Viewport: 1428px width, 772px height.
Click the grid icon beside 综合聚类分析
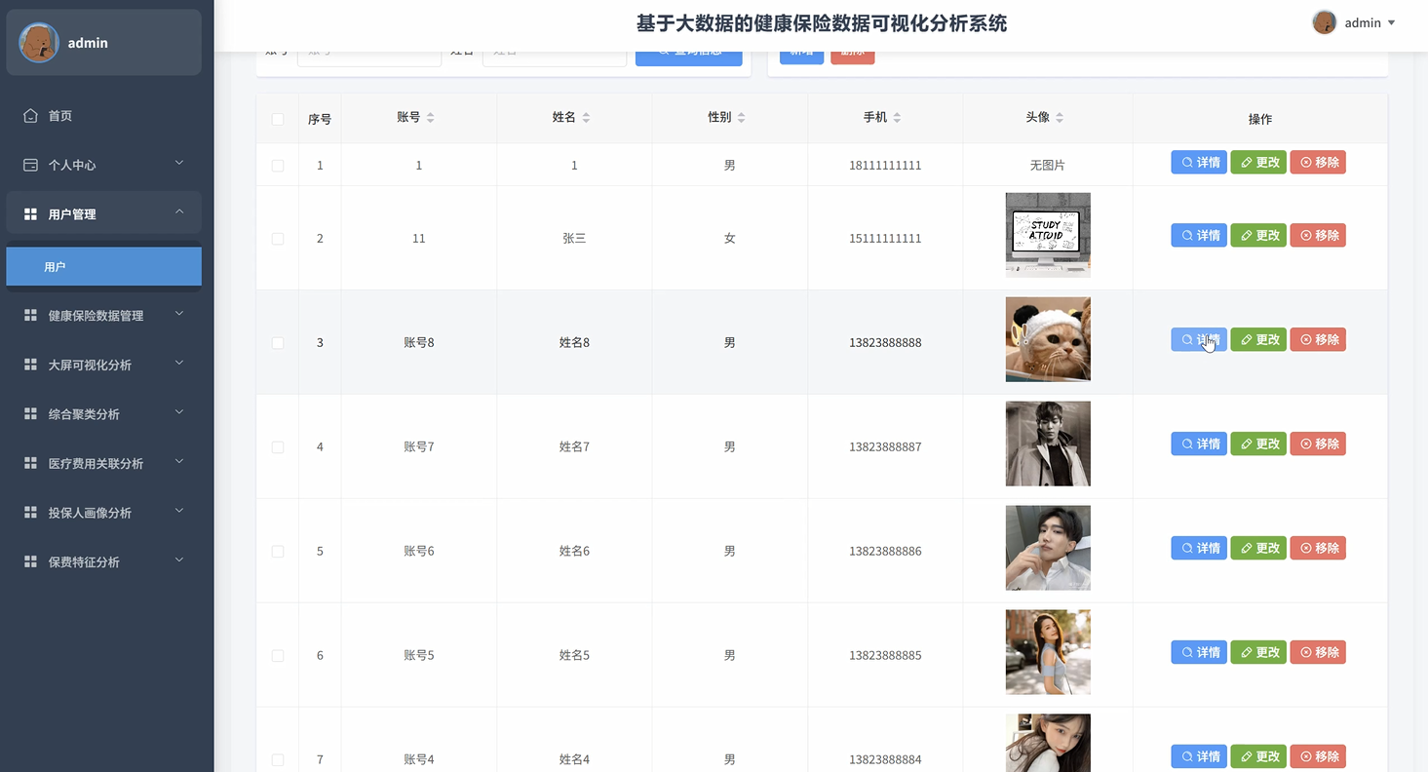pos(30,414)
